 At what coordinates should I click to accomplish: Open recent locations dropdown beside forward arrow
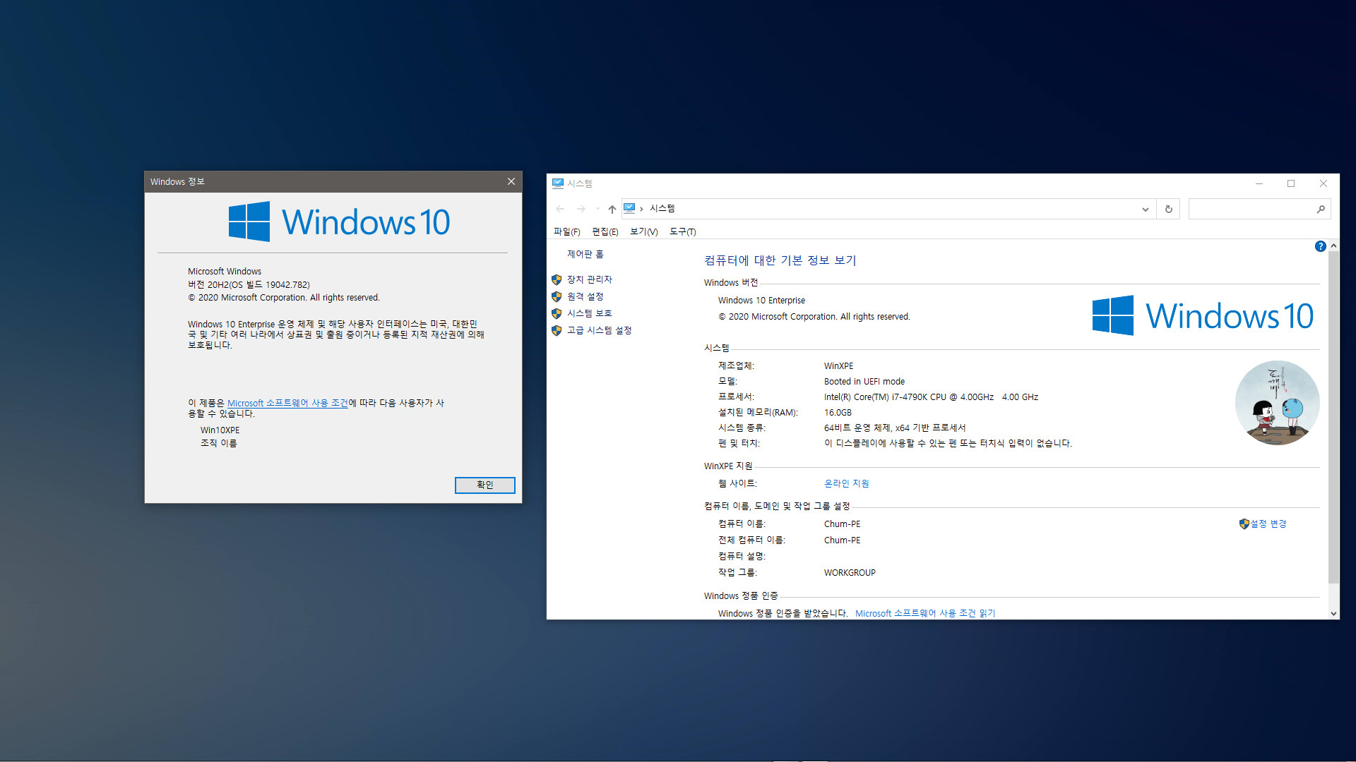[597, 209]
